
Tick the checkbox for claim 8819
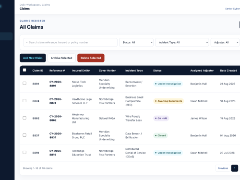pos(24,153)
